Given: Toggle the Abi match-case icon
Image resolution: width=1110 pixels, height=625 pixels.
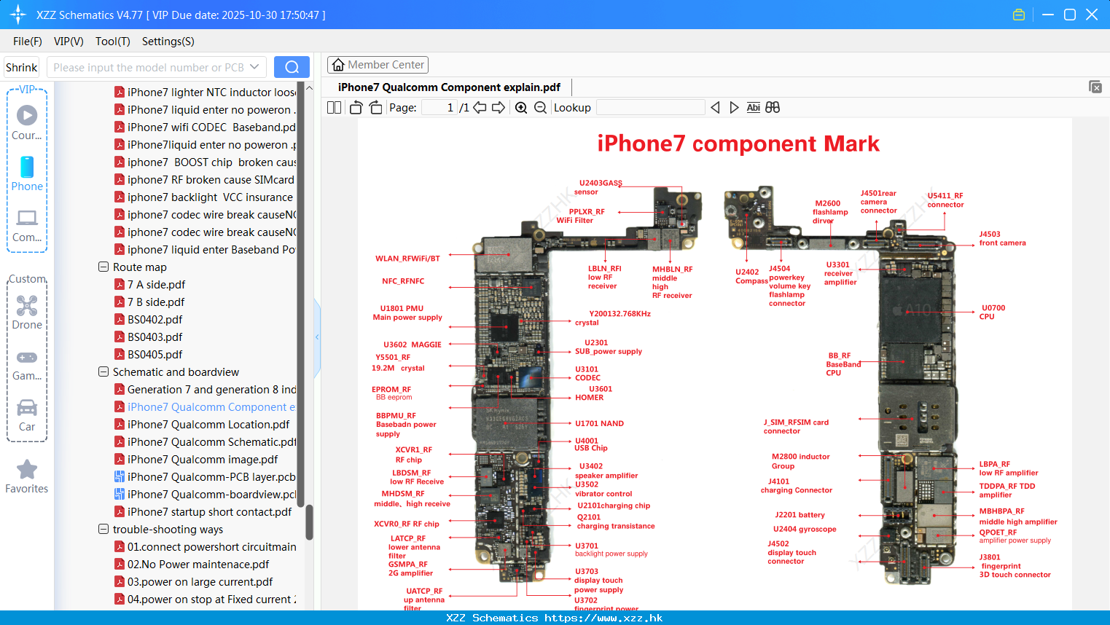Looking at the screenshot, I should click(754, 107).
